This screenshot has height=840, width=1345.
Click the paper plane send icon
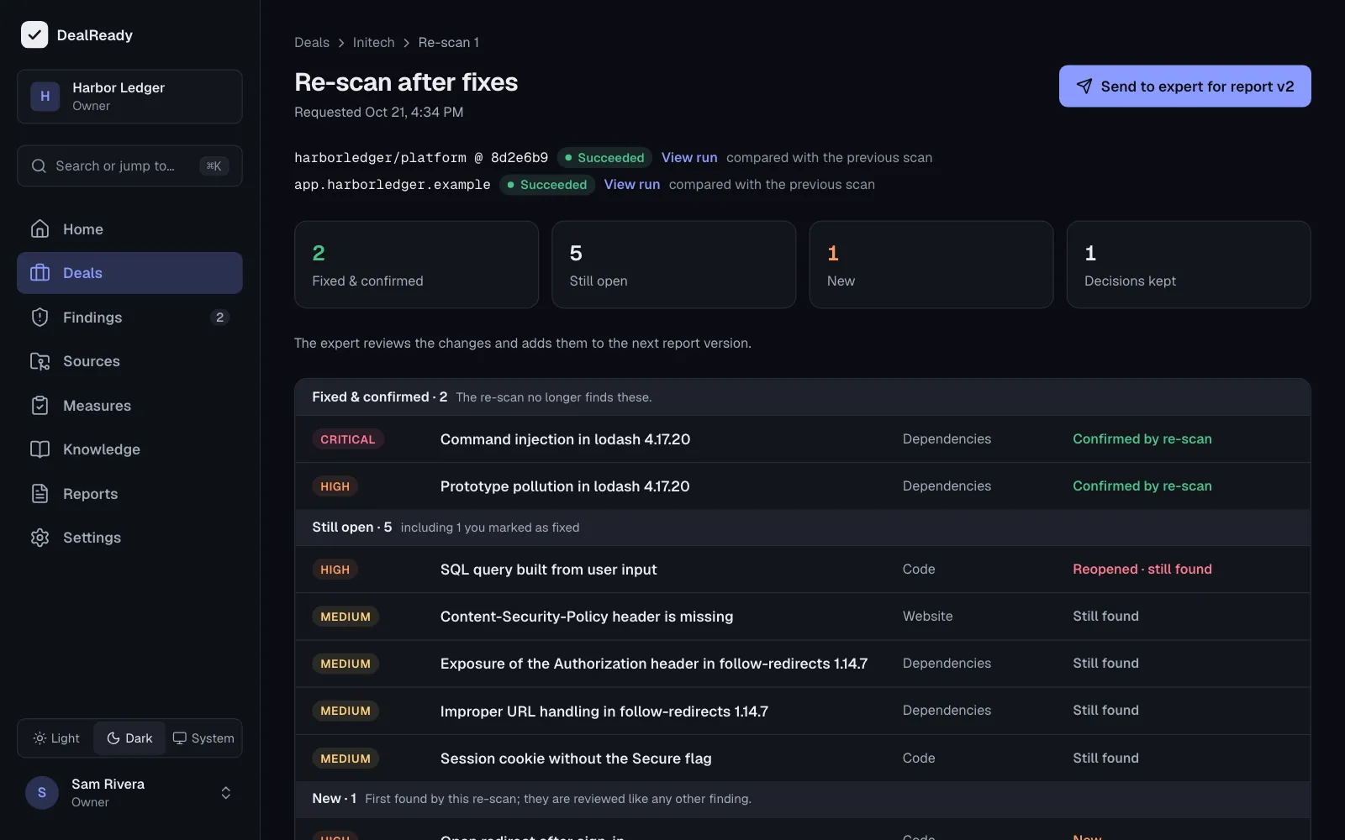(1084, 87)
